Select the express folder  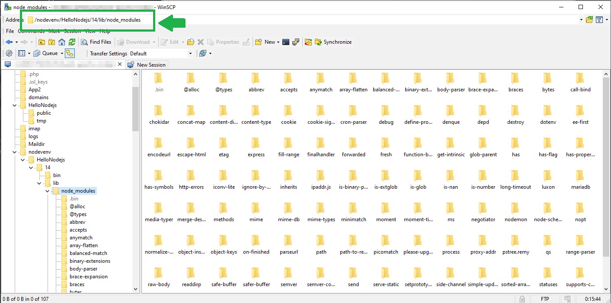(256, 148)
